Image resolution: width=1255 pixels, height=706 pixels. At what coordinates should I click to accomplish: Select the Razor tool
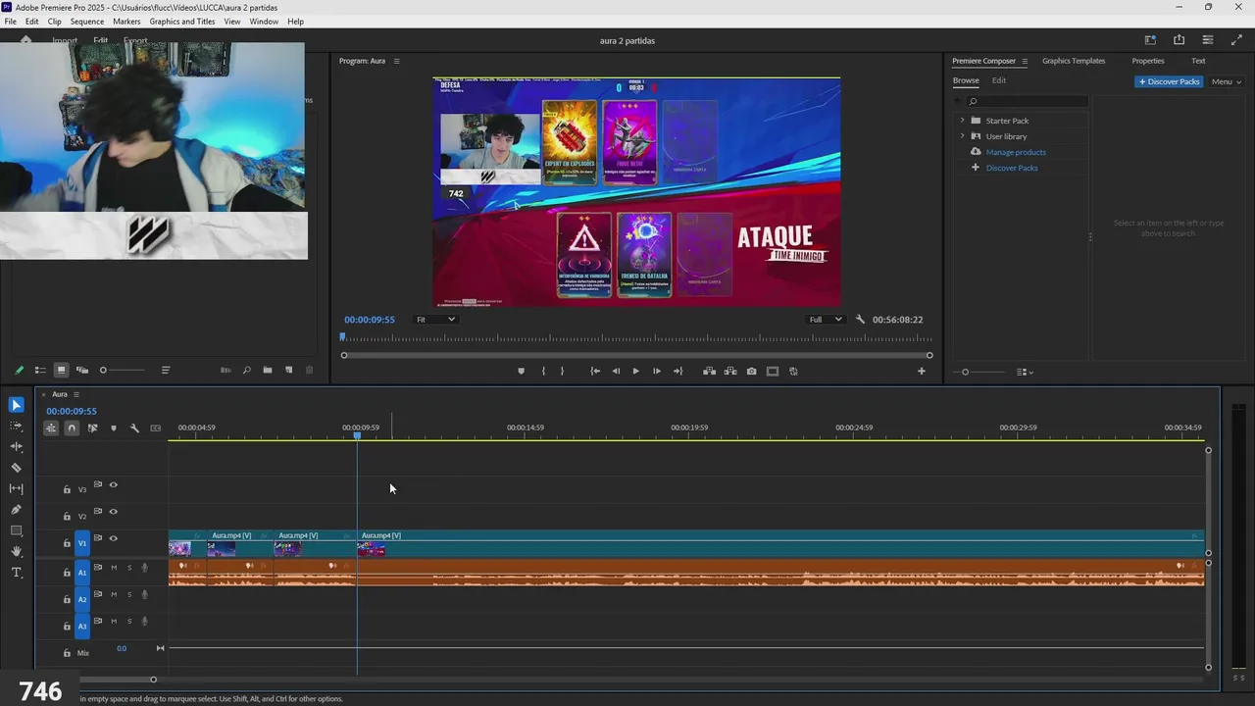[16, 468]
